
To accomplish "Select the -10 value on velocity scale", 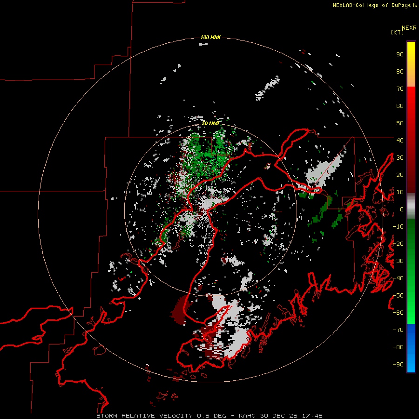I will (x=398, y=227).
